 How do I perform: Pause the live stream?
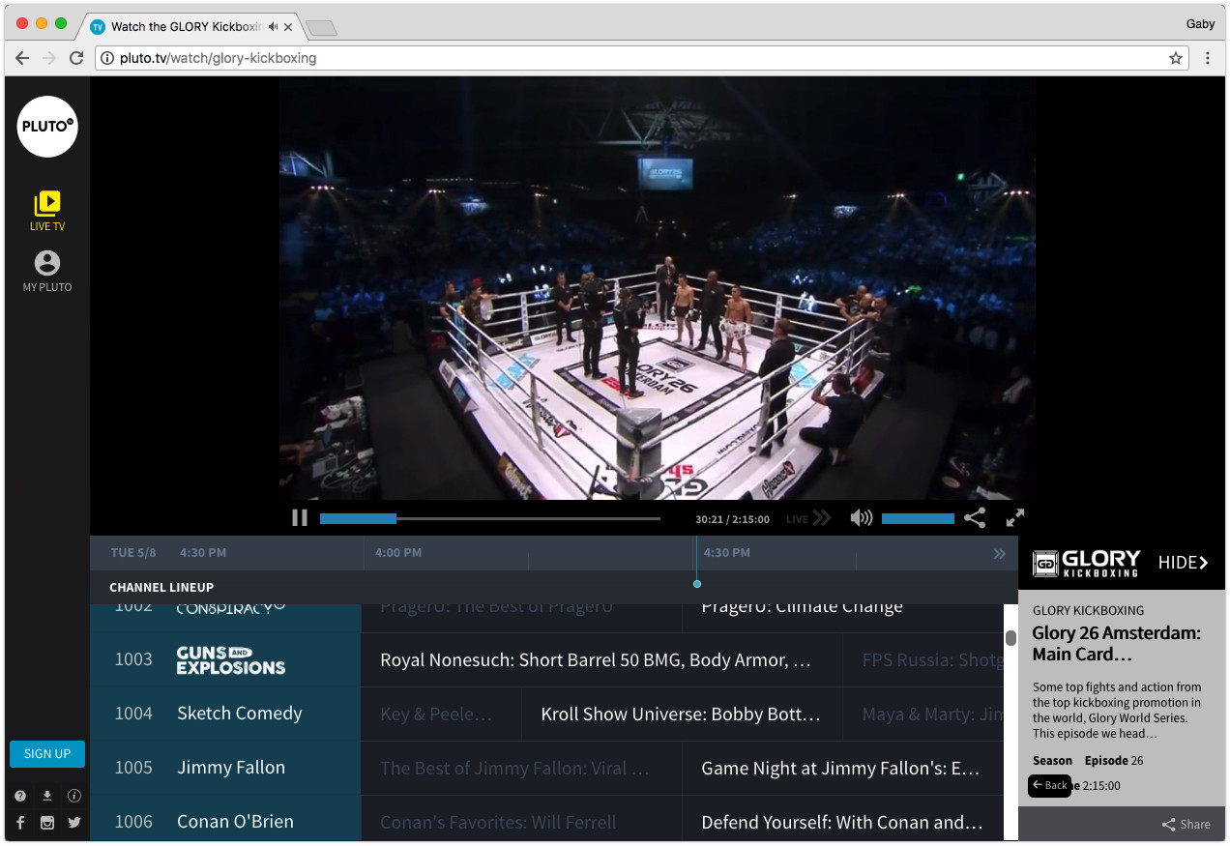pos(300,517)
